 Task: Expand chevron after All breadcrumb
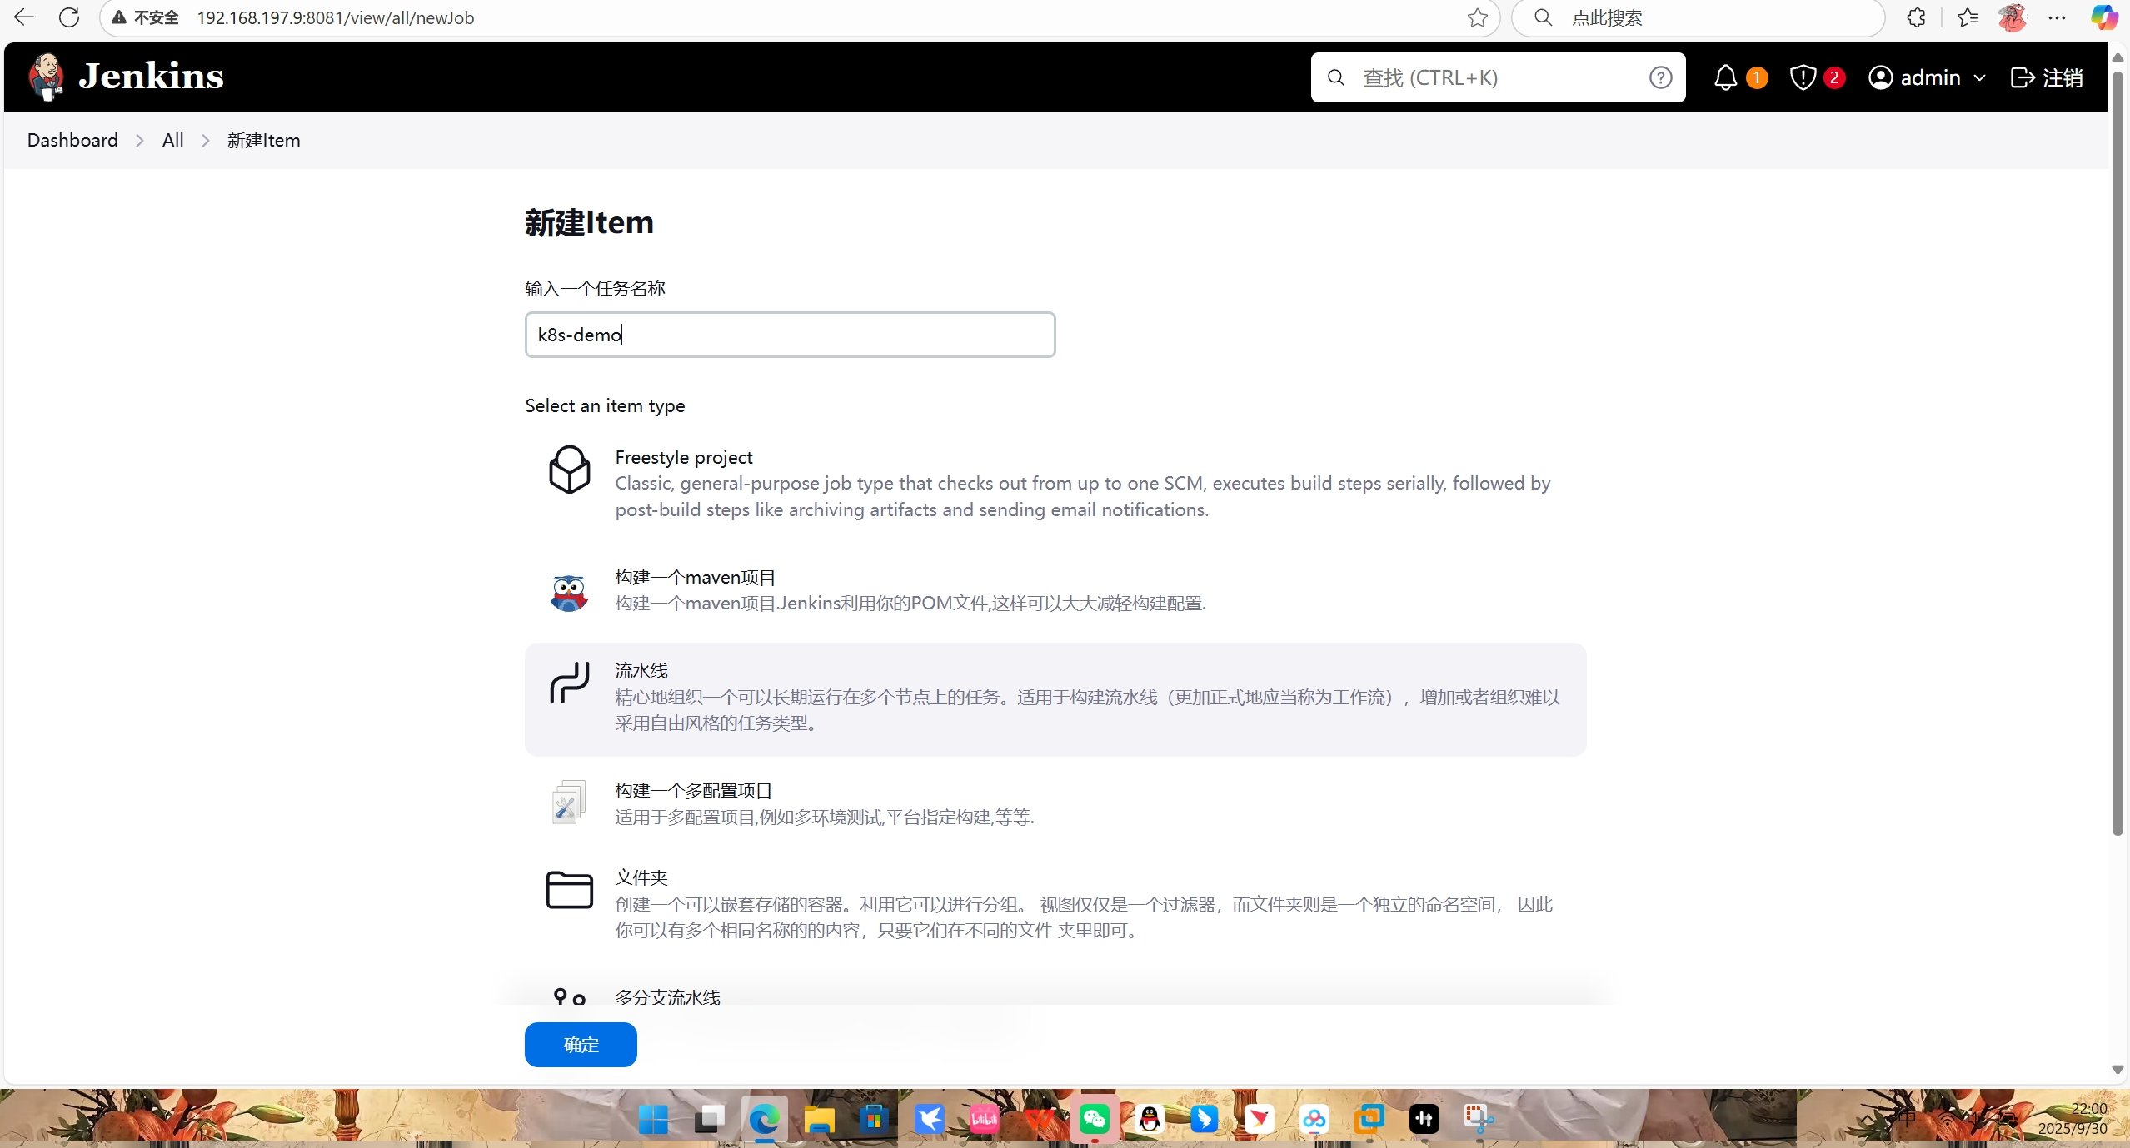(206, 140)
